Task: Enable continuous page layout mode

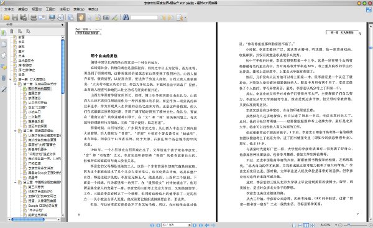Action: (x=300, y=225)
